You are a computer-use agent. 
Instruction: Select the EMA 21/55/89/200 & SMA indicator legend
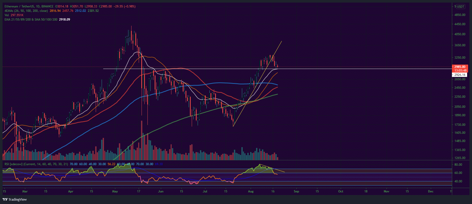point(31,20)
